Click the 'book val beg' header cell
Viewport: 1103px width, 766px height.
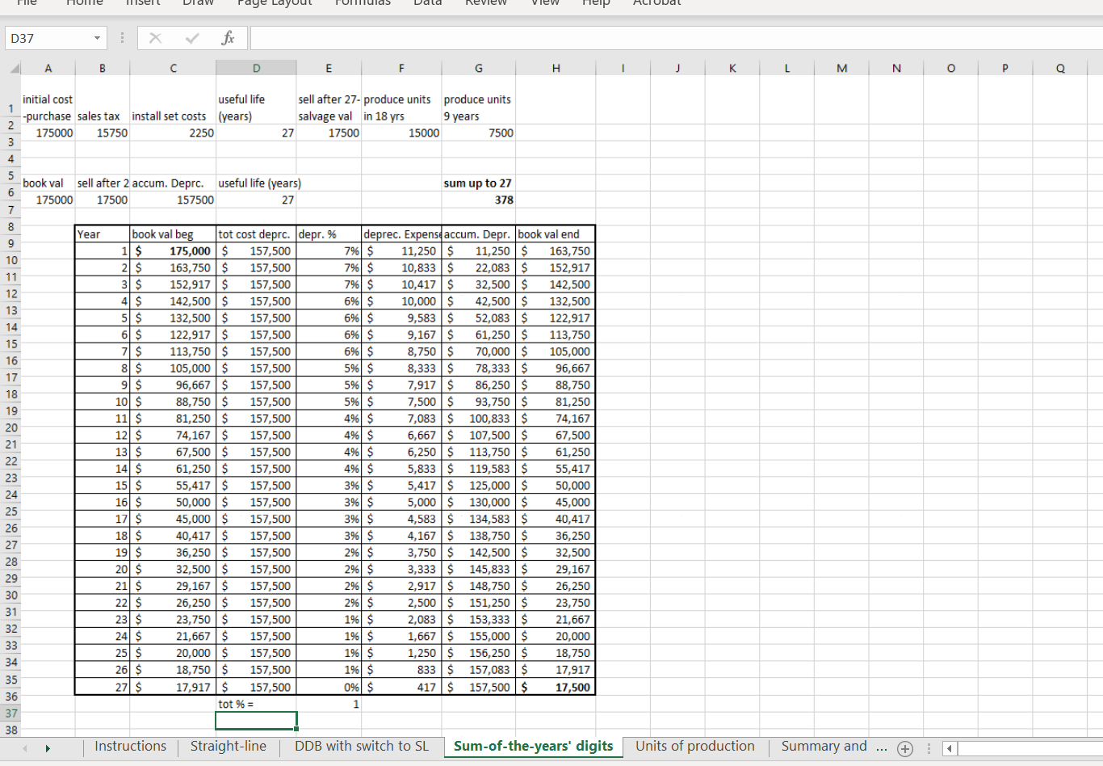[x=174, y=234]
